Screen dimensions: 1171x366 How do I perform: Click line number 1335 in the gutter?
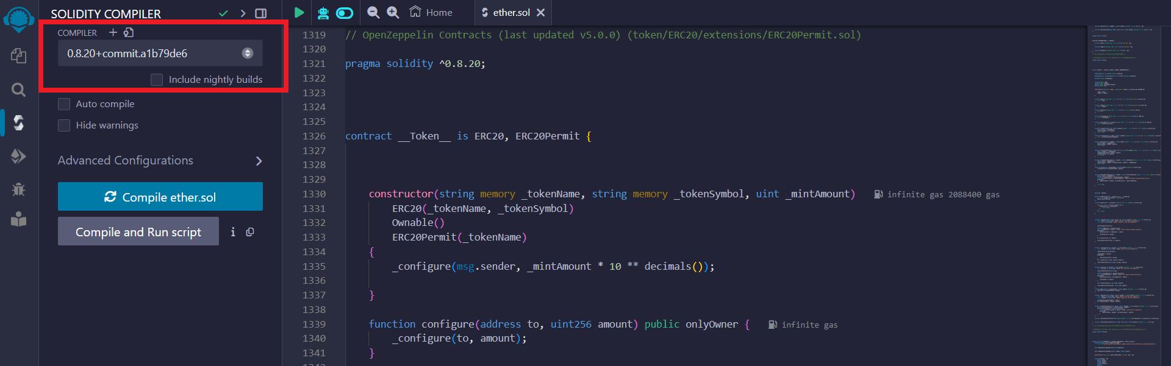tap(314, 266)
